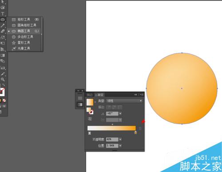
Task: Click the top anchor point of circle
Action: pyautogui.click(x=182, y=53)
